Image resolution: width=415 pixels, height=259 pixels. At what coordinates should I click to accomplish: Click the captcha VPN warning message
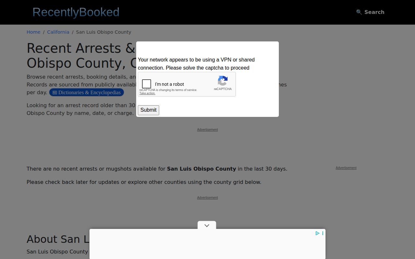[196, 64]
